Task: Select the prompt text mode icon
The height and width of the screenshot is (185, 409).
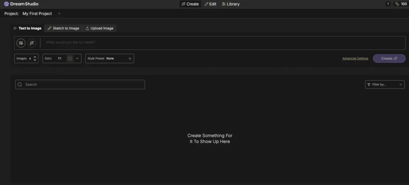Action: [21, 43]
